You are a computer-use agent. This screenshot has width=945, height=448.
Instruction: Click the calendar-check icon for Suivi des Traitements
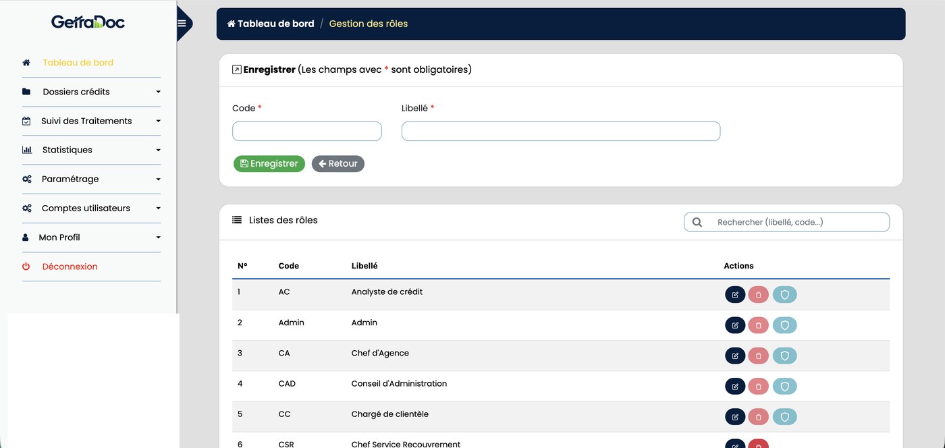pos(26,121)
